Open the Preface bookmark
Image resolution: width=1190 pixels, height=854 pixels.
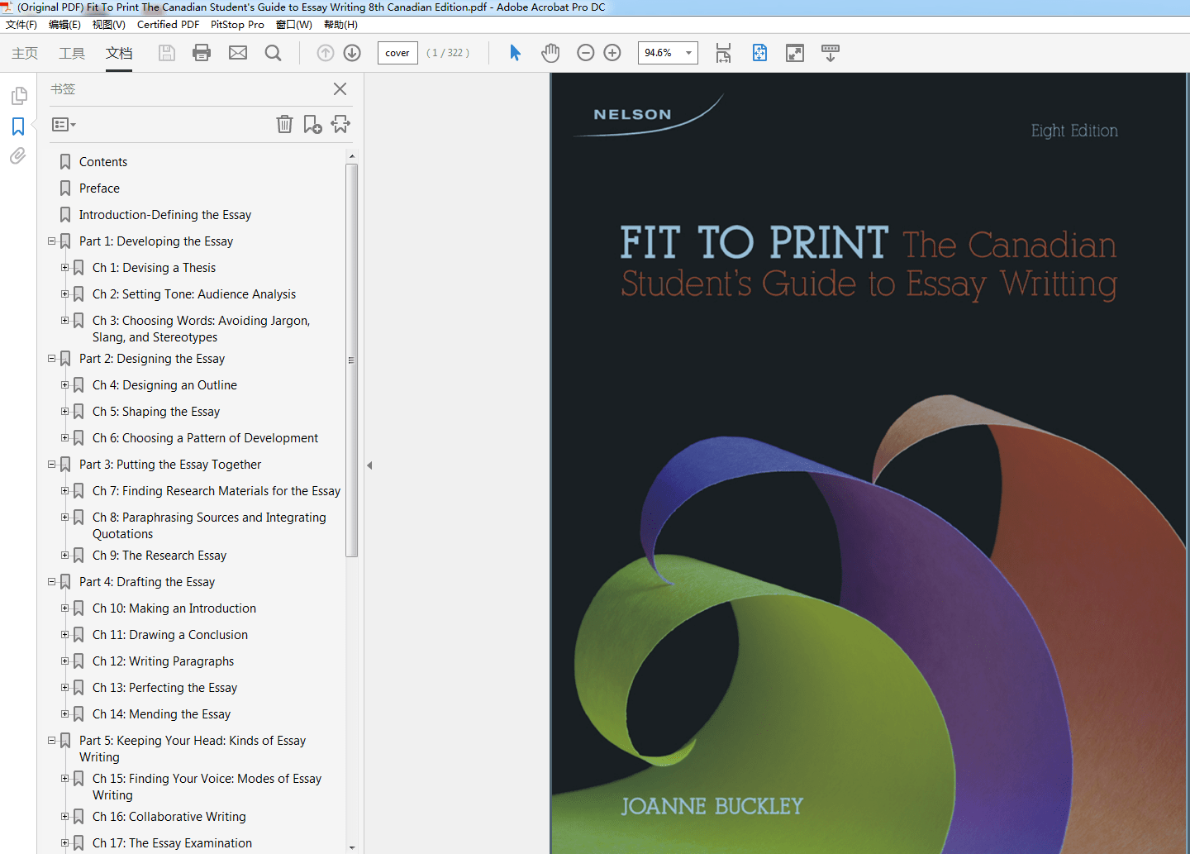99,188
